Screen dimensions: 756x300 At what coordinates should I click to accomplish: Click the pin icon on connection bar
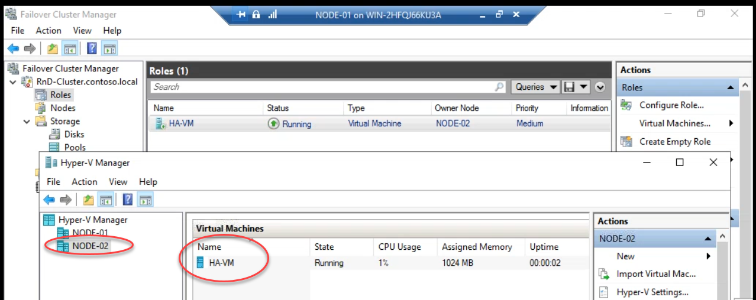click(241, 15)
